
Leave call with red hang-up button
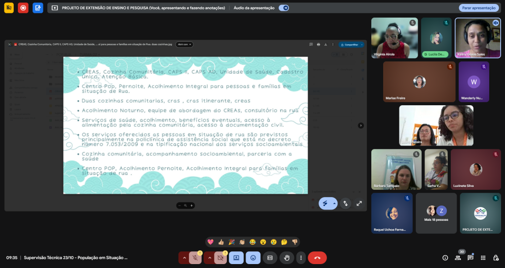point(317,258)
